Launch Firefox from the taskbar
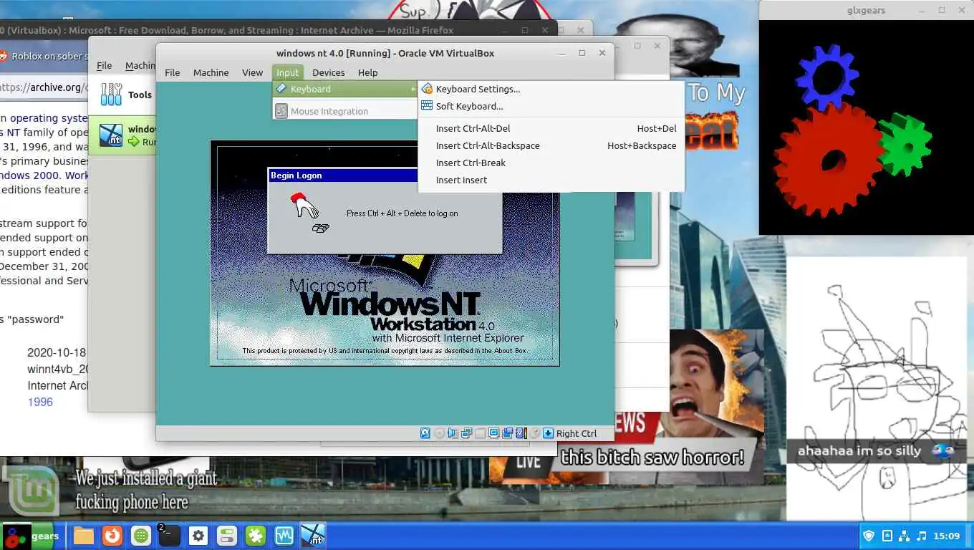 [112, 536]
